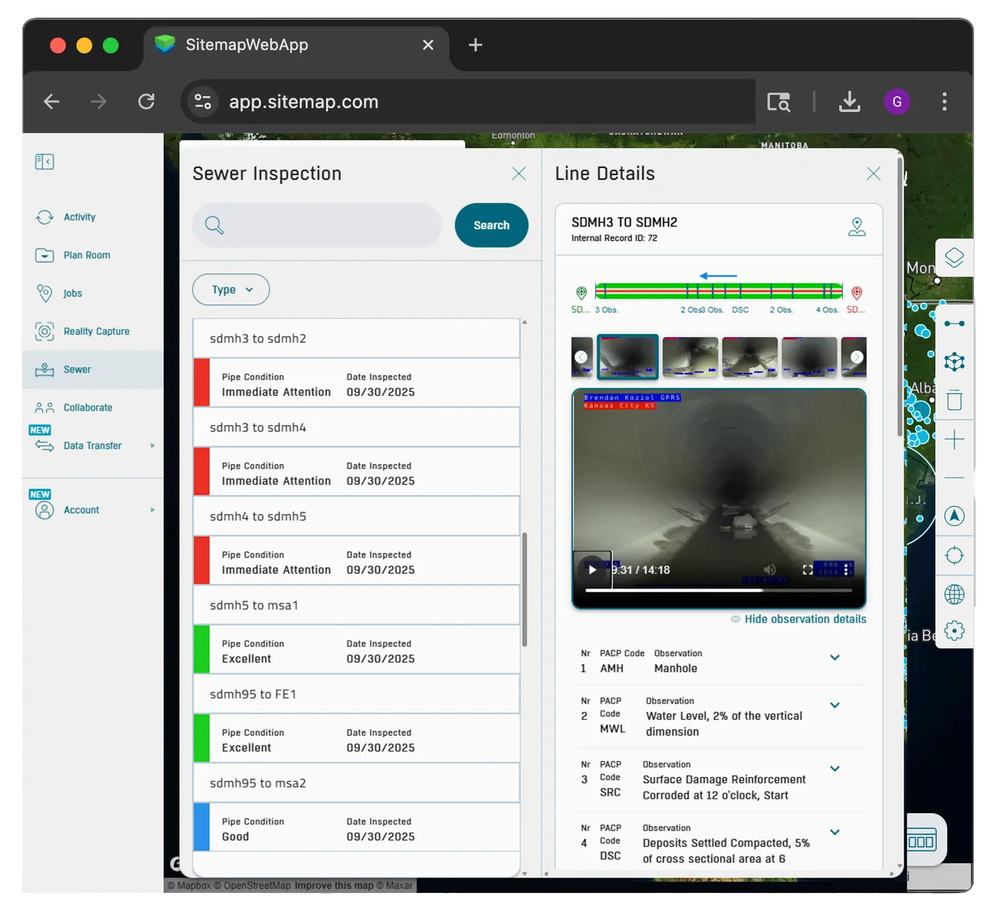Click the bottom-right panel layout icon
The height and width of the screenshot is (912, 996).
922,841
